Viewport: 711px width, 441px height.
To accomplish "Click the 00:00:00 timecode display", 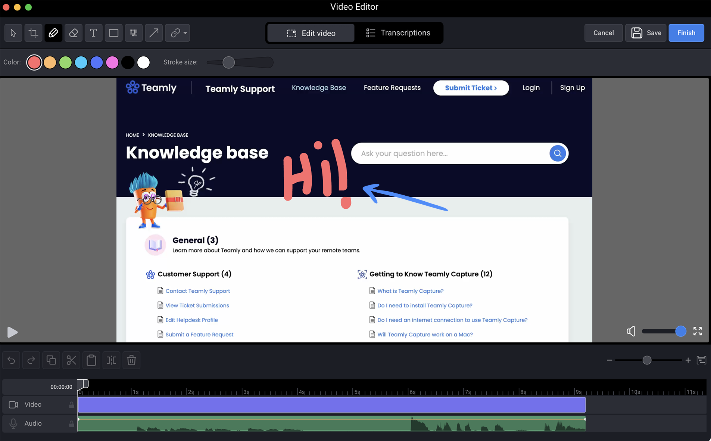I will point(61,387).
